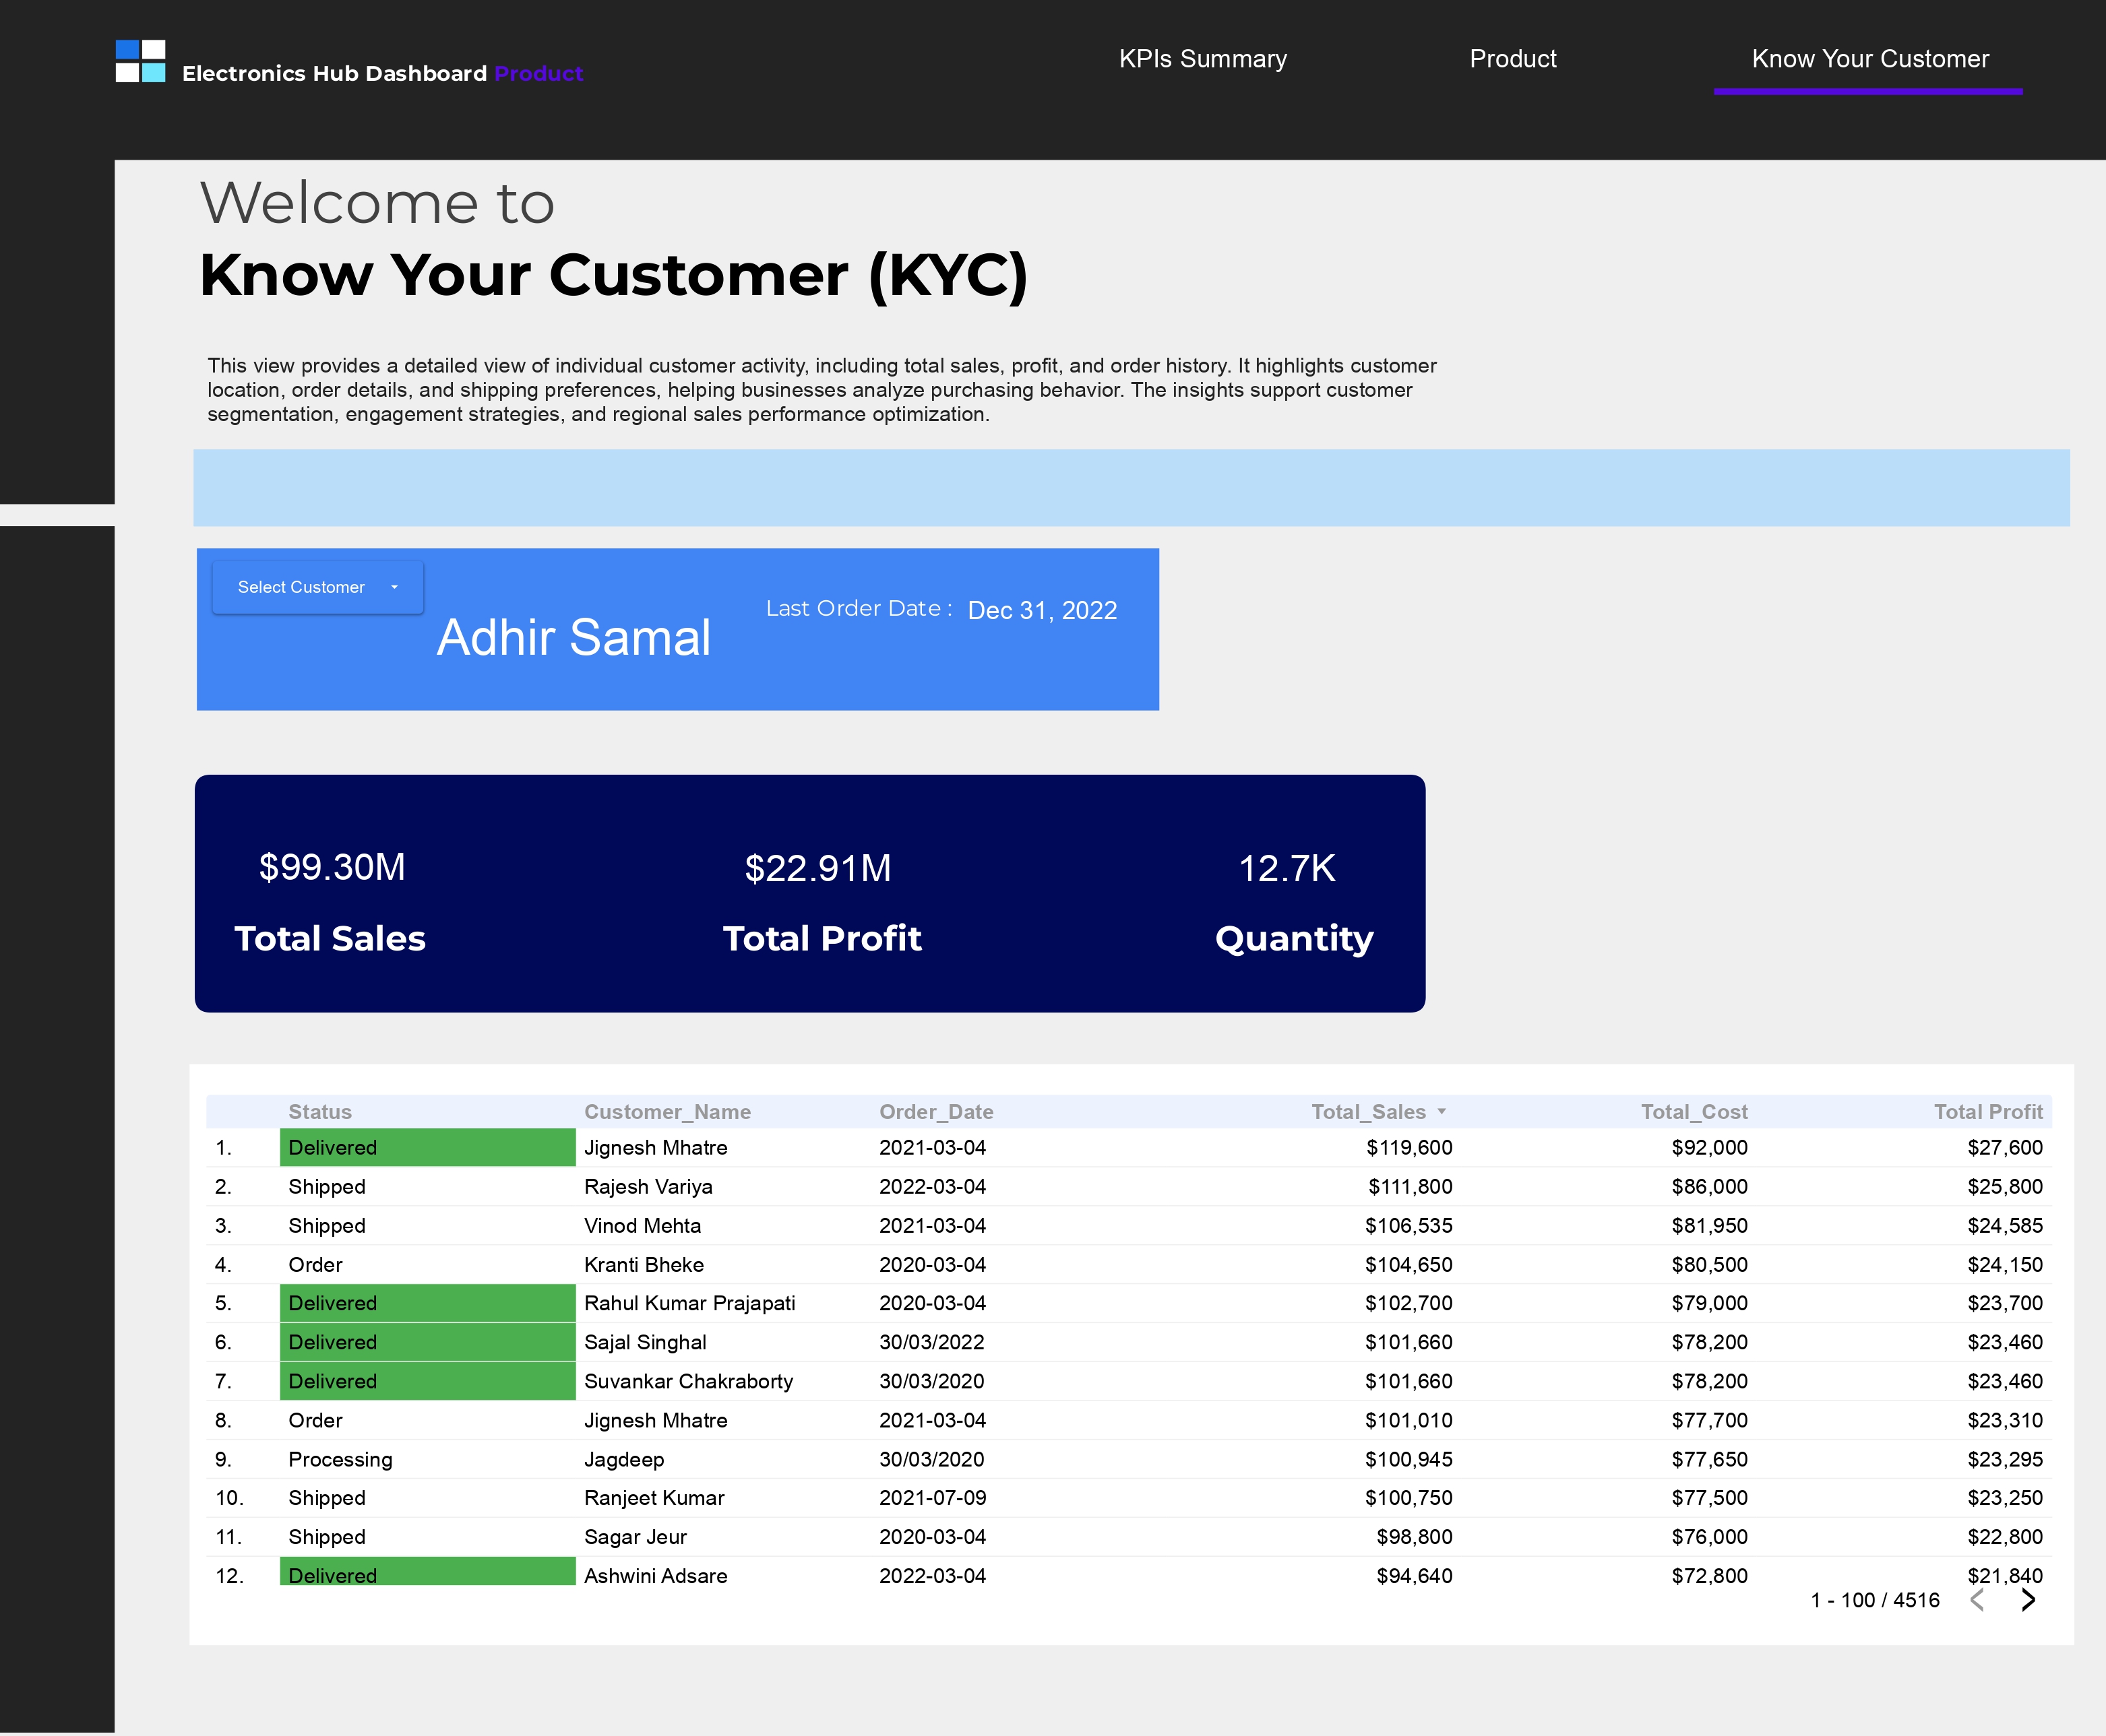Click the $111,800 total sales value
This screenshot has height=1736, width=2106.
tap(1410, 1187)
